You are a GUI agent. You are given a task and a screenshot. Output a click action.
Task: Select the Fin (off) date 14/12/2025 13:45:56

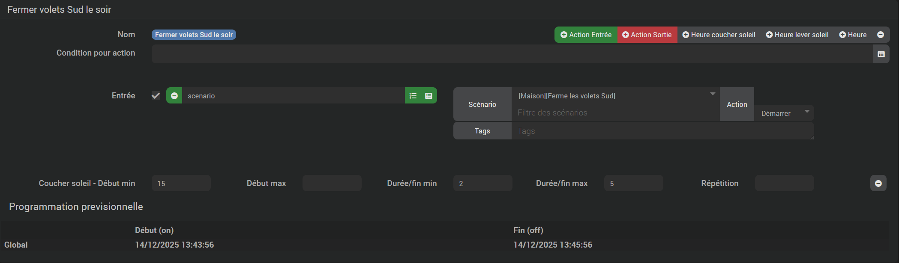[x=553, y=245]
